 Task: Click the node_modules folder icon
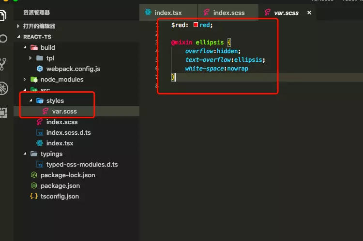pyautogui.click(x=34, y=80)
